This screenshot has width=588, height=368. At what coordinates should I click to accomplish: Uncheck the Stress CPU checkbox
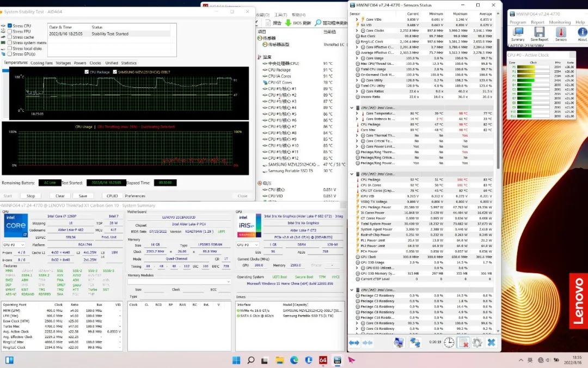pos(9,26)
